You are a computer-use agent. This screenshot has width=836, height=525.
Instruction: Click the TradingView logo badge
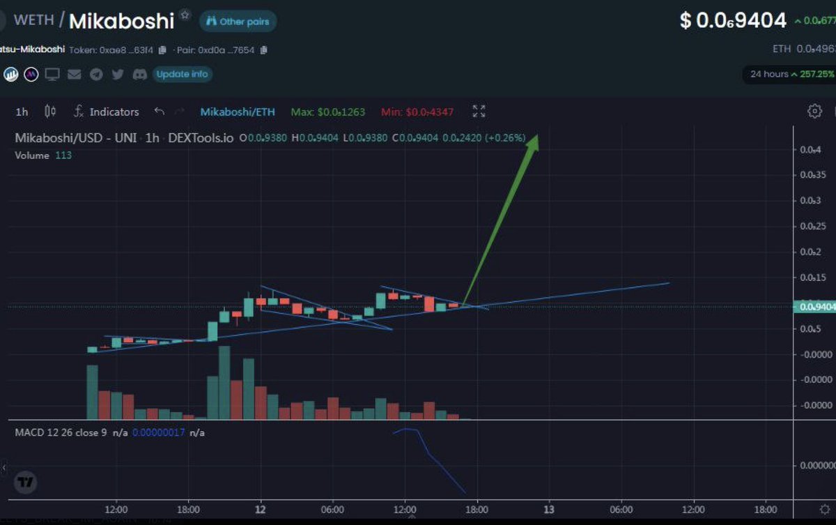coord(26,482)
